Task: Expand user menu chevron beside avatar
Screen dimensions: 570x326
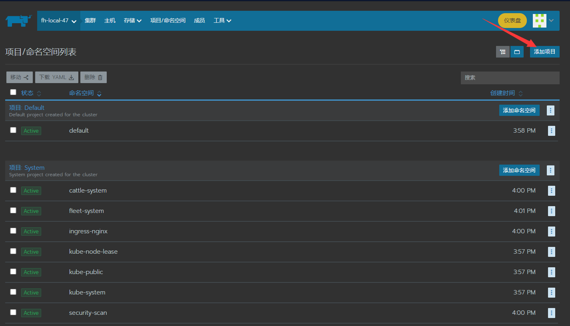Action: pos(551,21)
